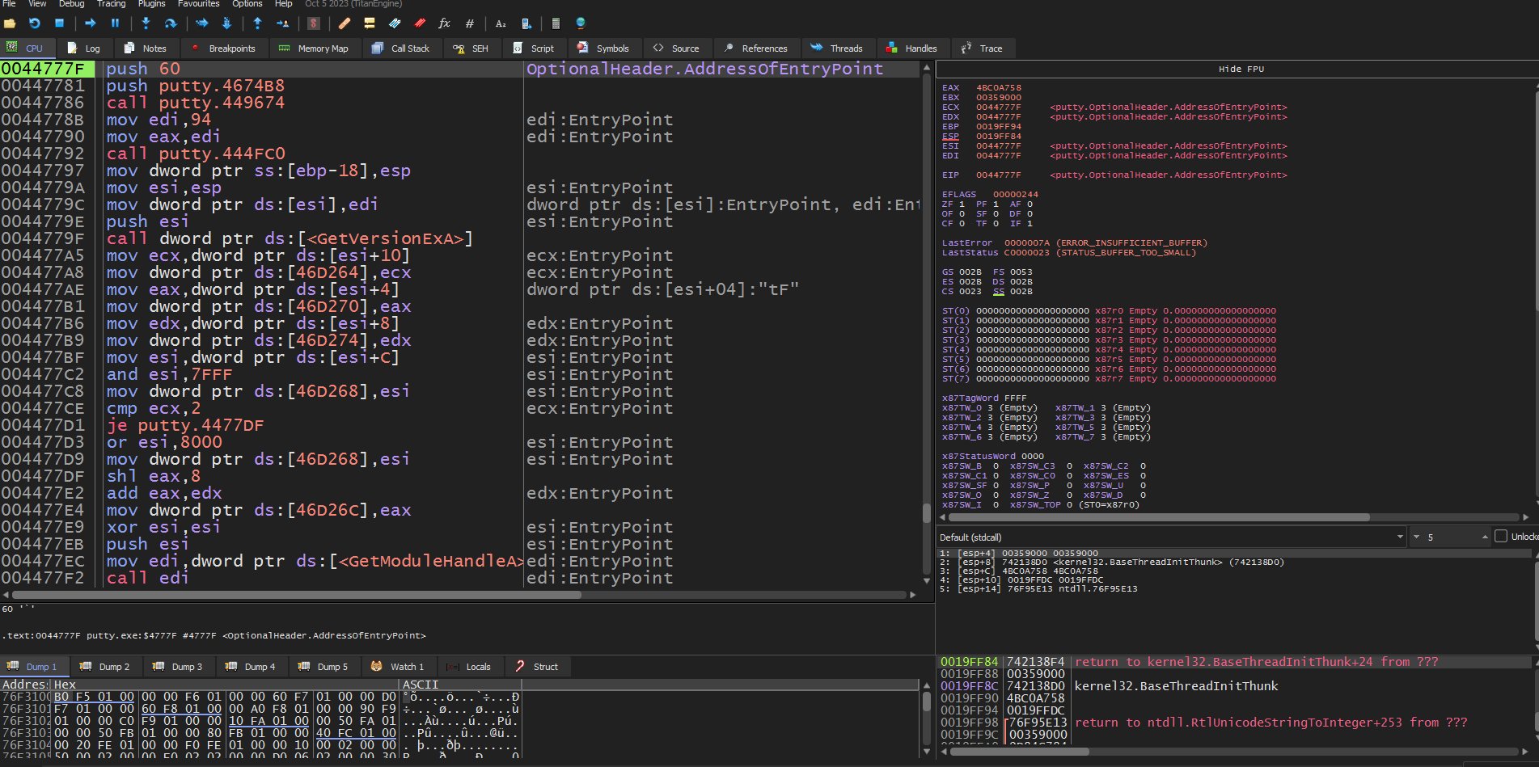Switch to the Memory Map tab
Viewport: 1539px width, 767px height.
(314, 48)
